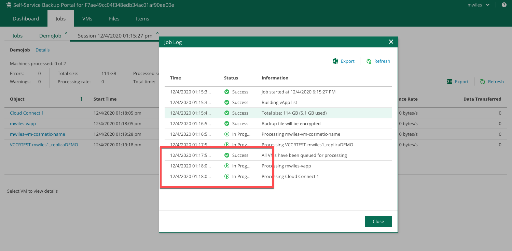Select the Backup file will be encrypted row
Screen dimensions: 512x251
pyautogui.click(x=290, y=123)
